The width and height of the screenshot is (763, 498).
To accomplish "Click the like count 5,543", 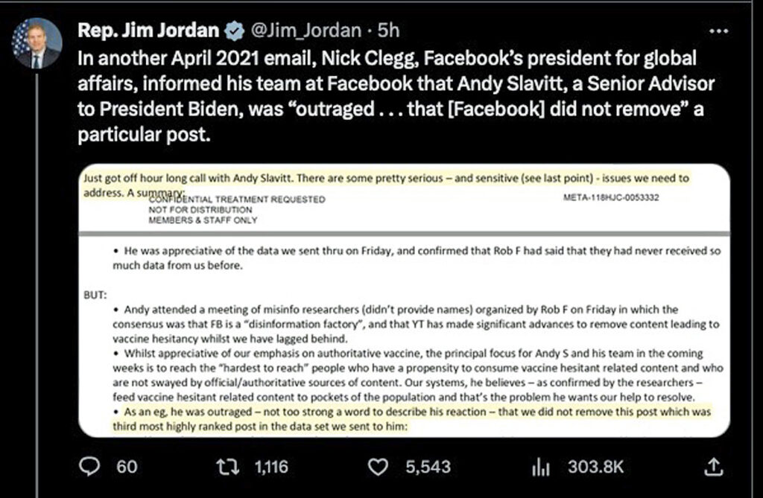I will click(x=428, y=467).
